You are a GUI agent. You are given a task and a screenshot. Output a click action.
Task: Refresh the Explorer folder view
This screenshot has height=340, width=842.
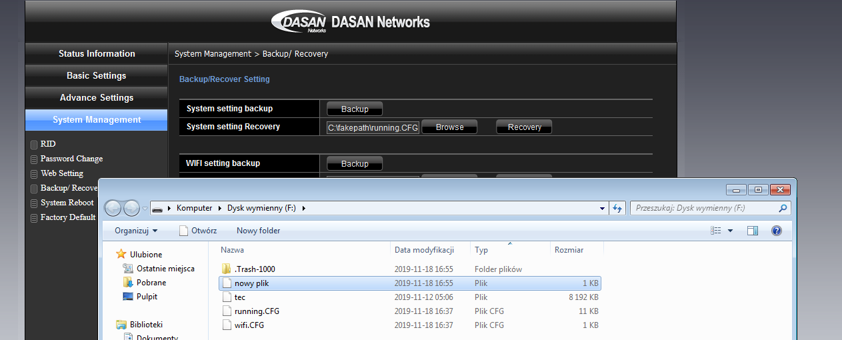pyautogui.click(x=617, y=208)
